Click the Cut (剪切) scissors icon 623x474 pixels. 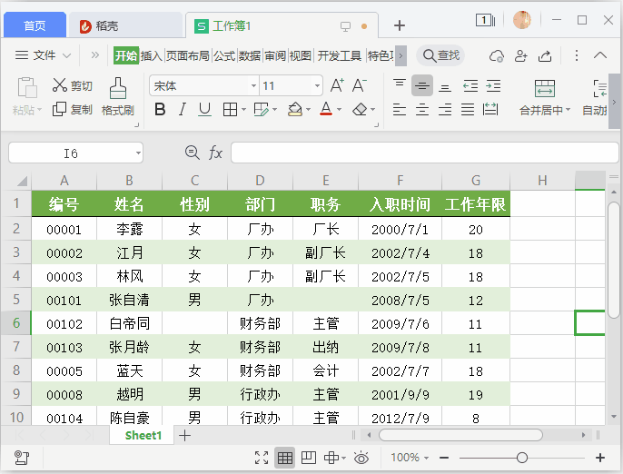[x=60, y=84]
